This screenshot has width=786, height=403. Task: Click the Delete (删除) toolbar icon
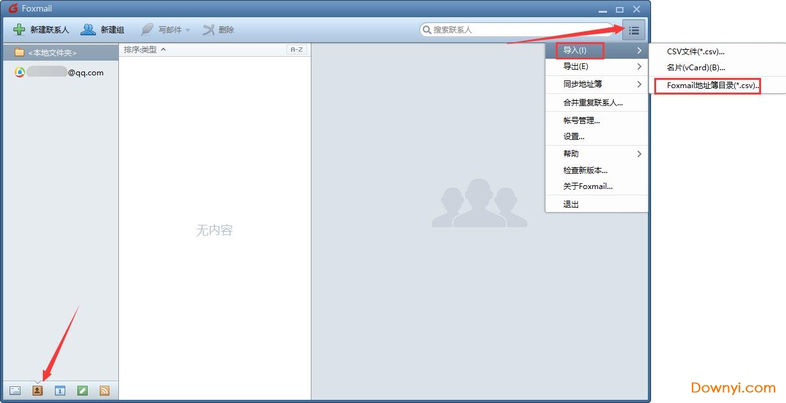coord(208,29)
